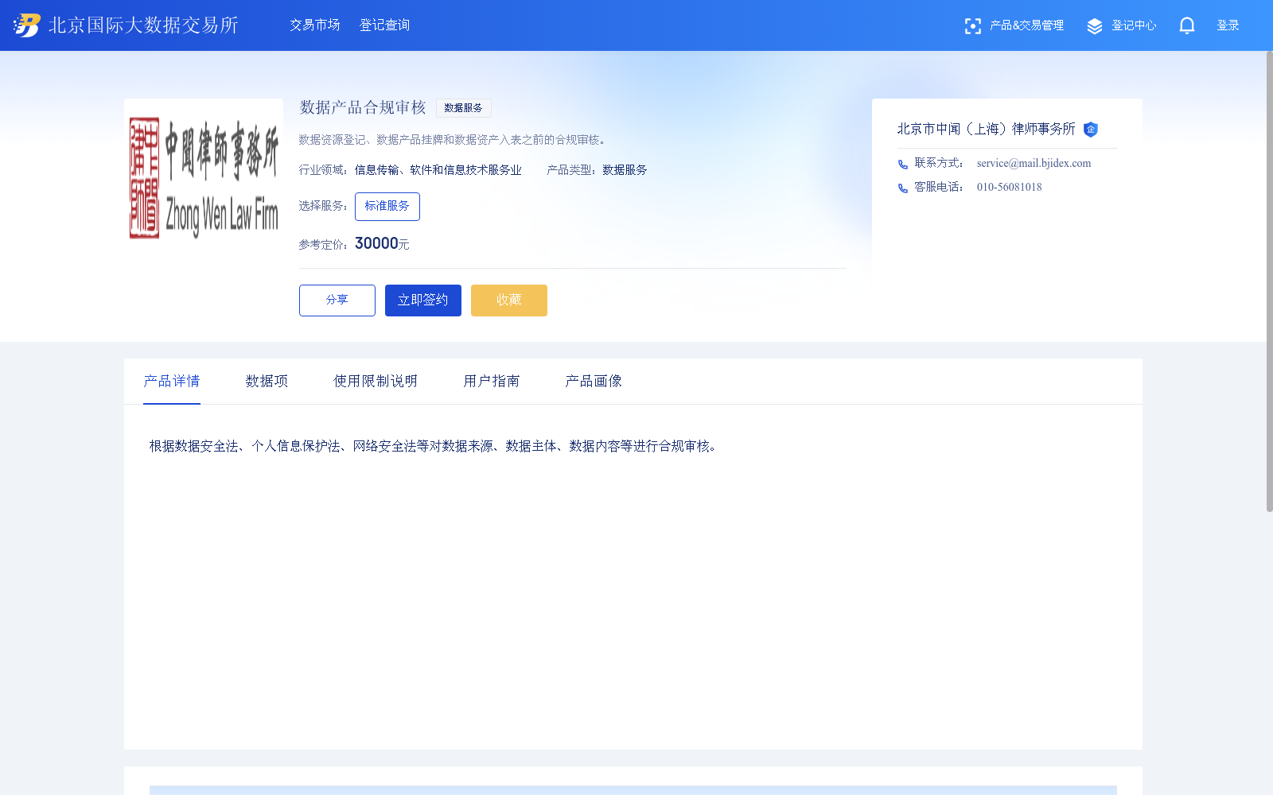Click the reference price 30000元
Screen dimensions: 1273x795
coord(382,244)
